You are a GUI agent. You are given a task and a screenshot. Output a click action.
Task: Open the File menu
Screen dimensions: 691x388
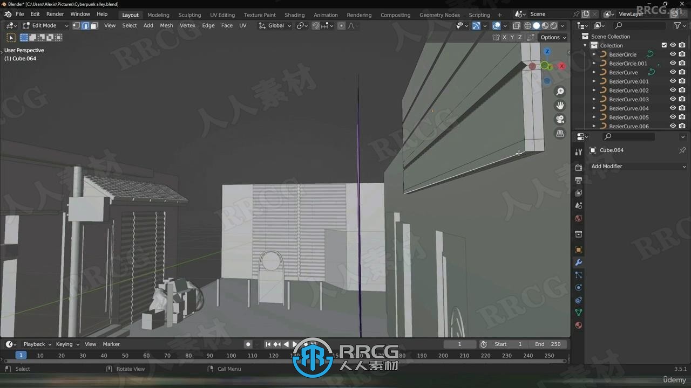19,14
